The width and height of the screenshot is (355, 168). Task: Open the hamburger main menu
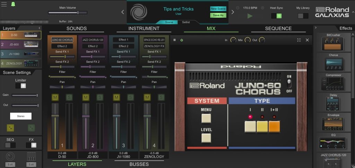[x=4, y=4]
